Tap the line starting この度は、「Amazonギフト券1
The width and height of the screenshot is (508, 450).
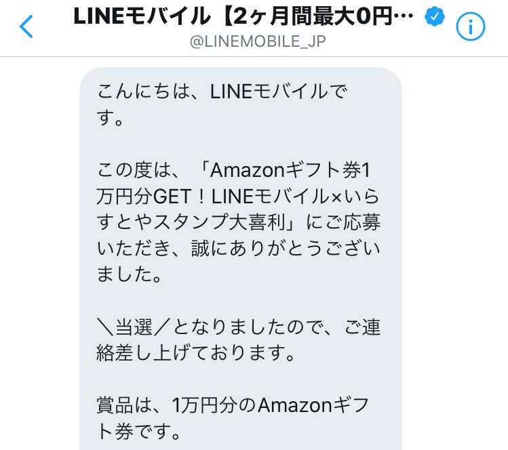coord(233,170)
